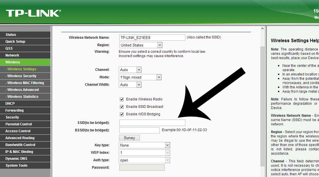Screen dimensions: 319x177
Task: Click the Example:00-1D-0F-11-22-33 text
Action: pos(184,130)
